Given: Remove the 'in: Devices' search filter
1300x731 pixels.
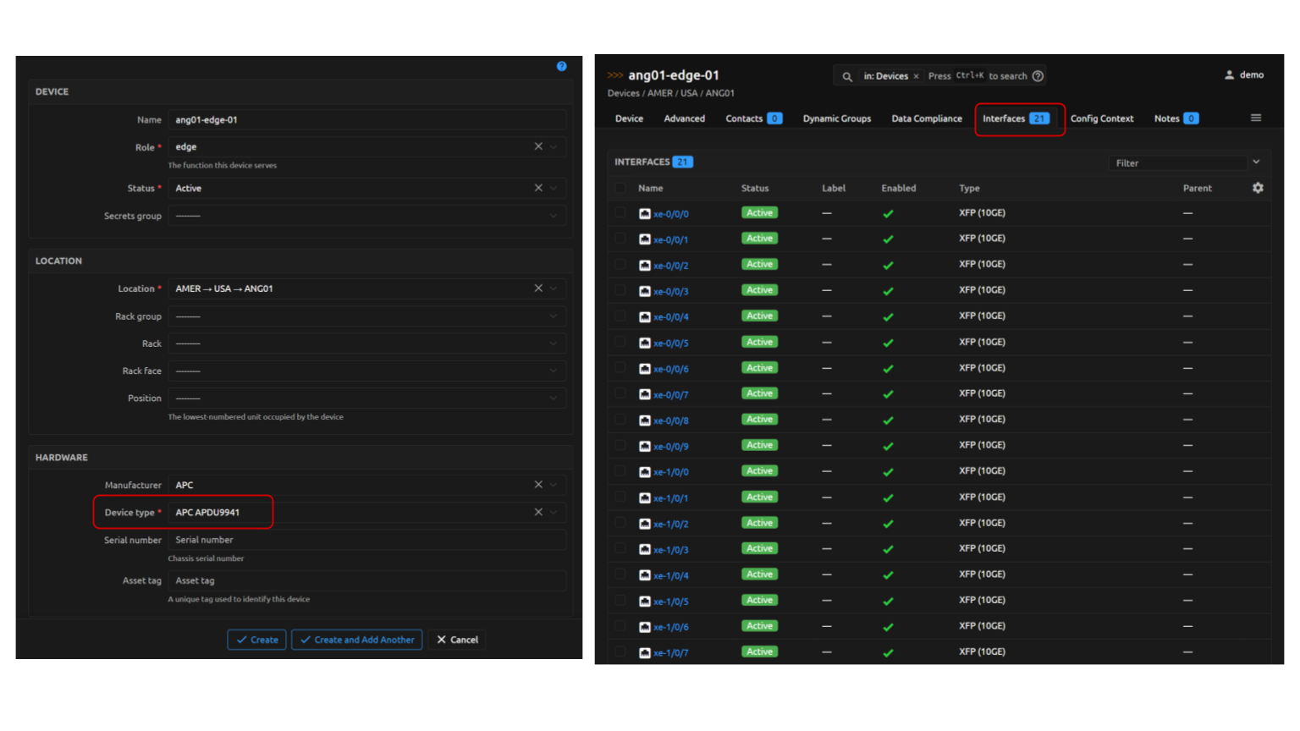Looking at the screenshot, I should [x=916, y=76].
